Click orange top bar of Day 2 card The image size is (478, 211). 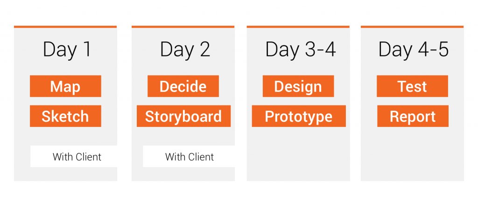(x=183, y=27)
